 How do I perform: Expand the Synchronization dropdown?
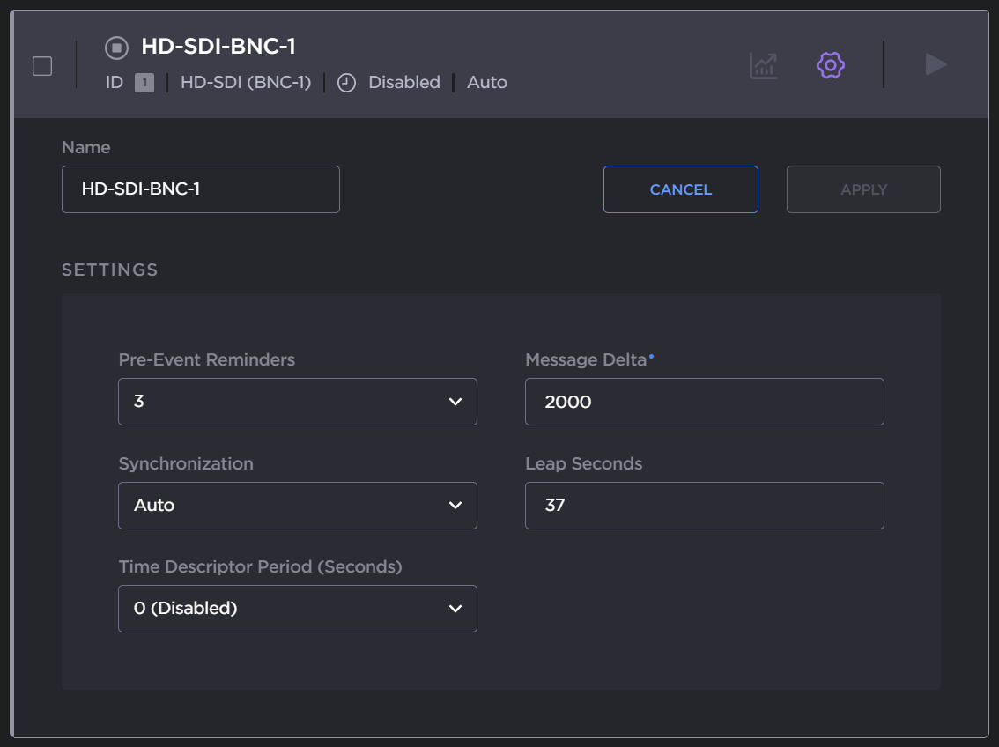click(x=298, y=506)
